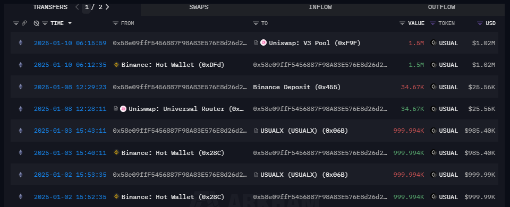Open the 2025-01-03 15:43:11 transaction timestamp
The image size is (510, 207).
click(x=70, y=131)
